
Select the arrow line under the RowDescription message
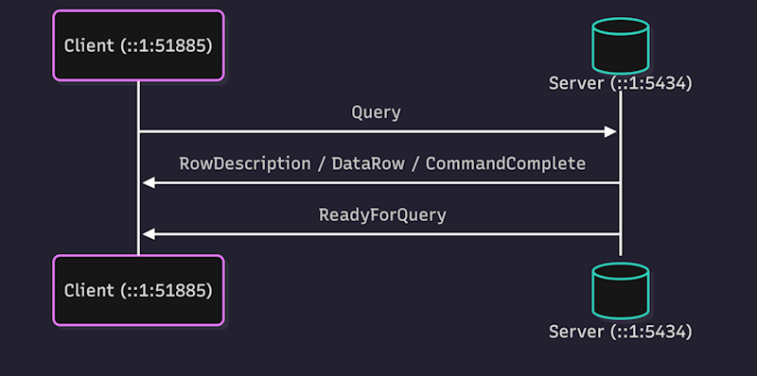point(381,182)
